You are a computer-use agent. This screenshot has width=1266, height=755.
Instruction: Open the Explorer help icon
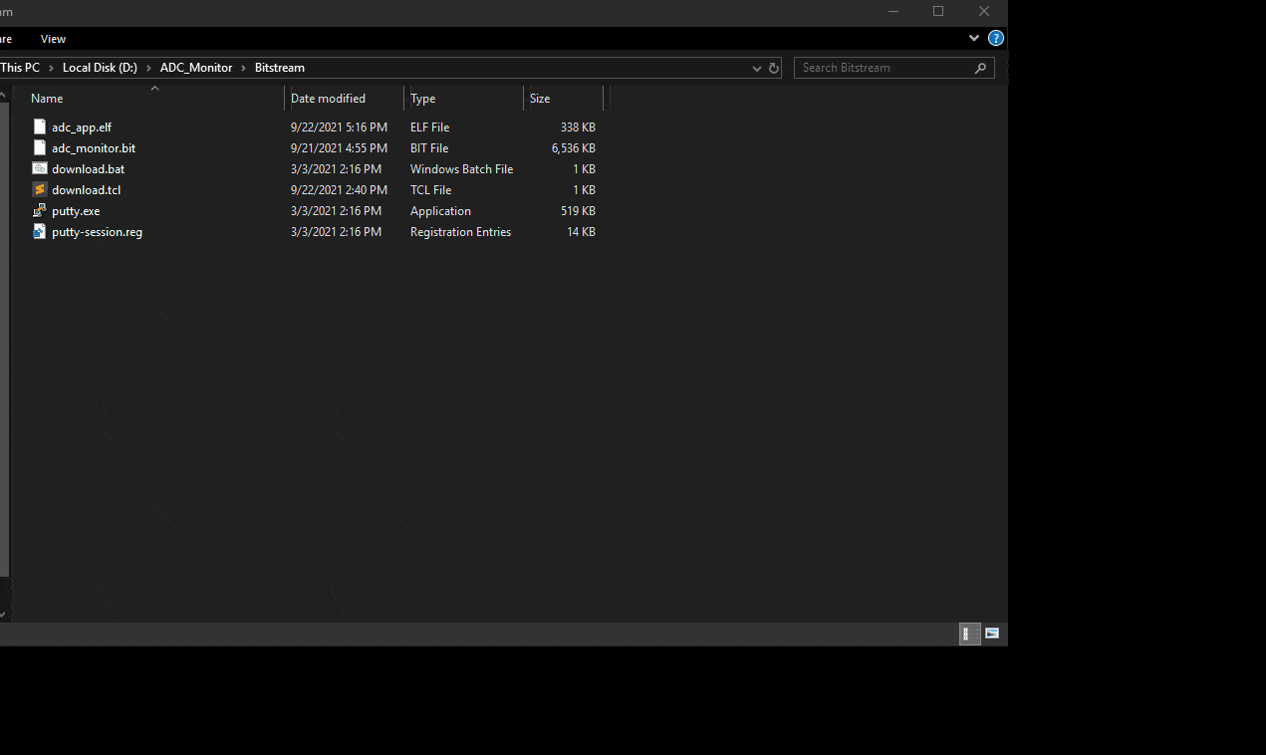point(995,39)
